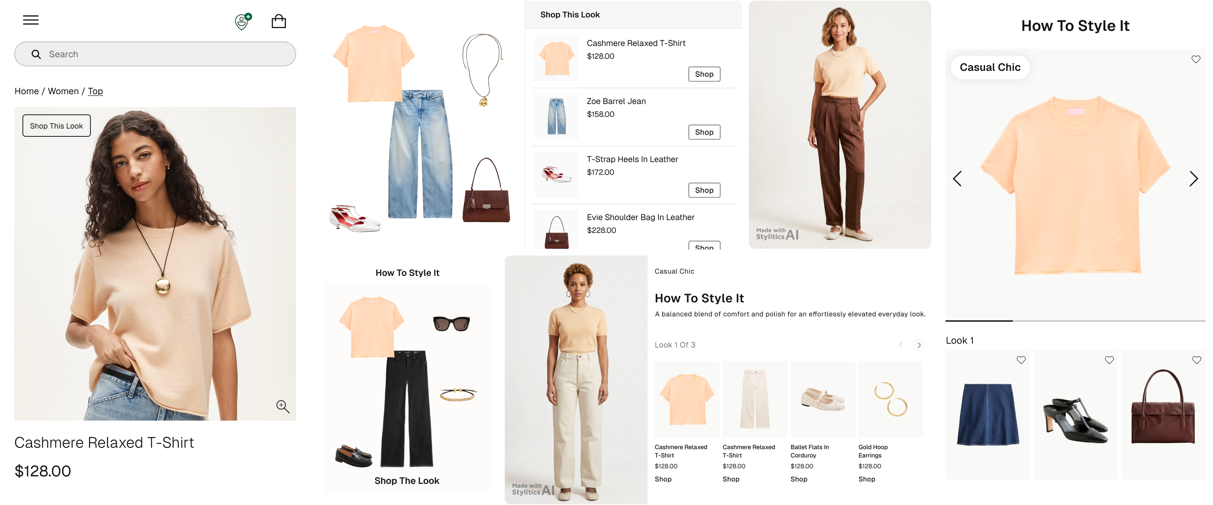Open the hamburger menu

[x=31, y=20]
